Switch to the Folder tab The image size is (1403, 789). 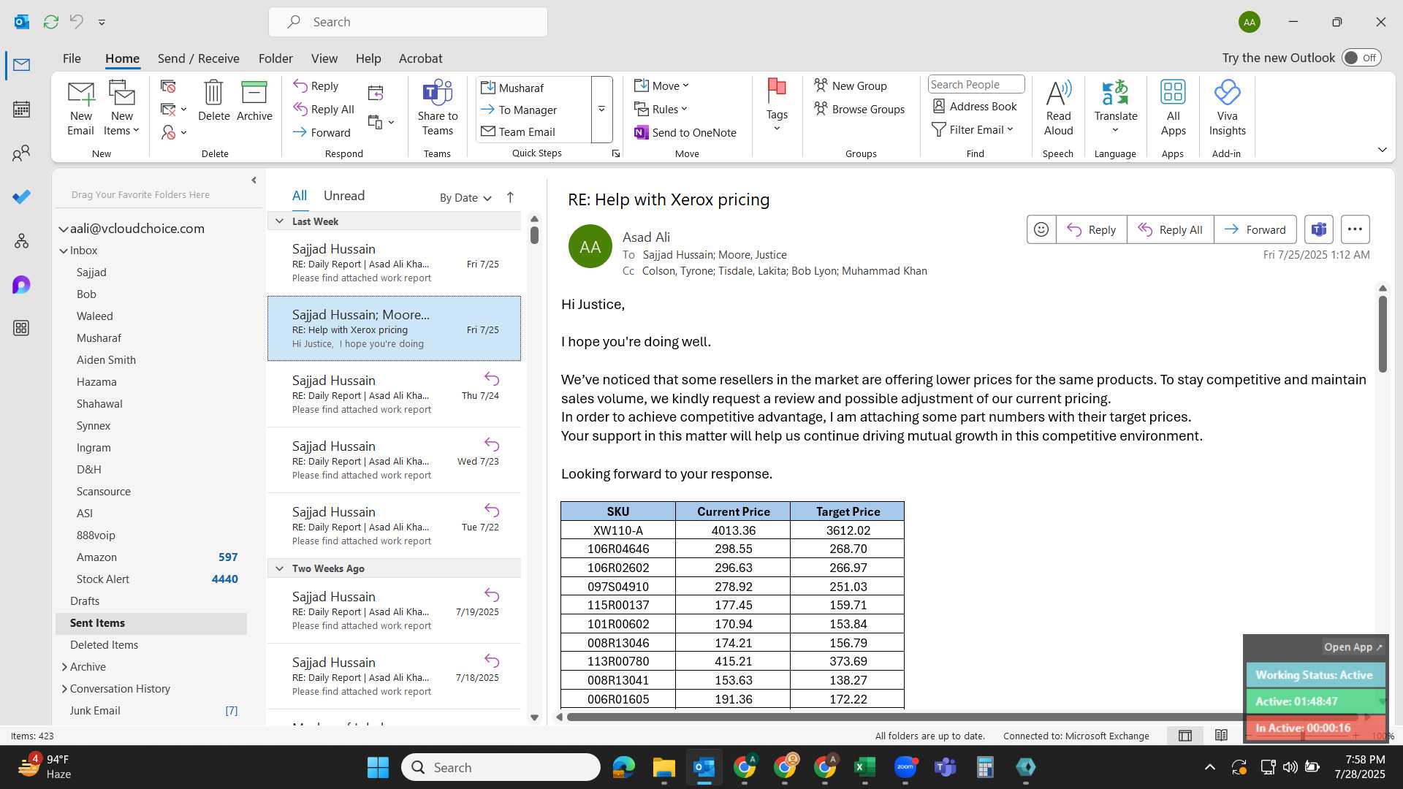point(275,58)
